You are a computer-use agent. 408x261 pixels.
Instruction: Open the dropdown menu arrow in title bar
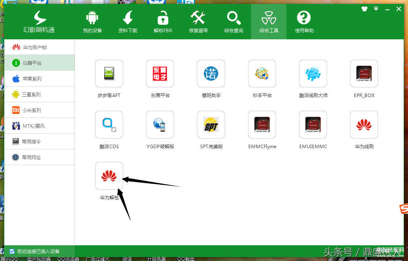(376, 9)
